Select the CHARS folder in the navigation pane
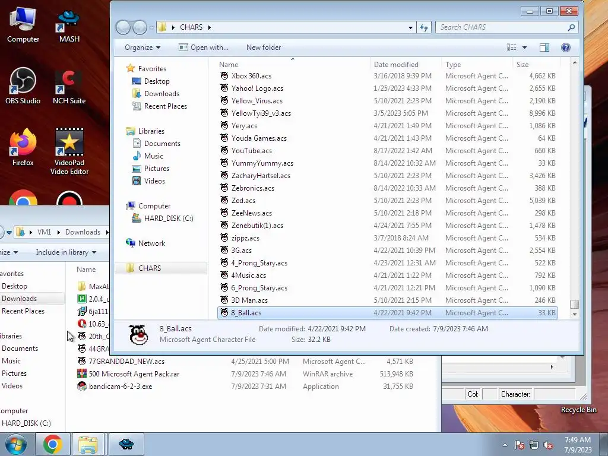608x456 pixels. tap(161, 268)
